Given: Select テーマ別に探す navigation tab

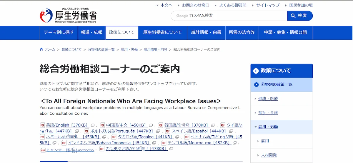Looking at the screenshot, I should (59, 32).
